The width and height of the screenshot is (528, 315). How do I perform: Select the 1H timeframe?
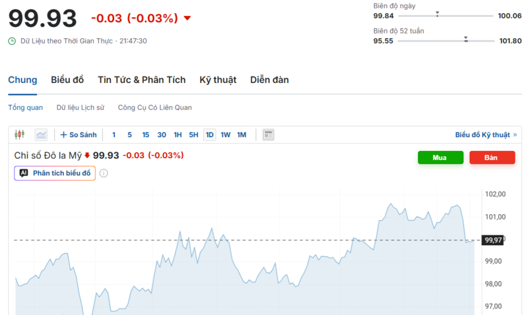click(178, 135)
